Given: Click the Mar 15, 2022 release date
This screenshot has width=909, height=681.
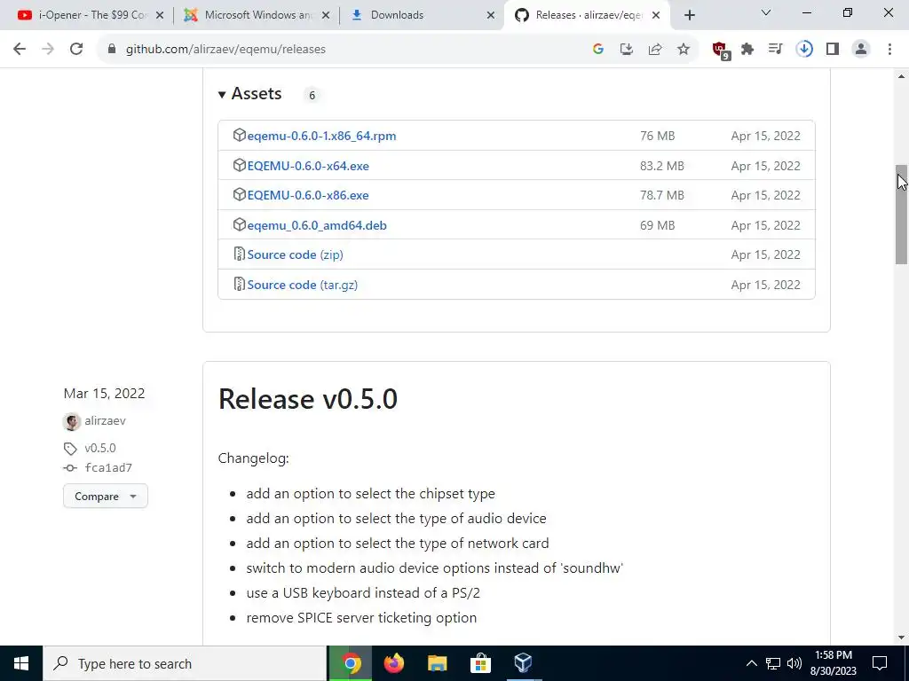Looking at the screenshot, I should [105, 394].
